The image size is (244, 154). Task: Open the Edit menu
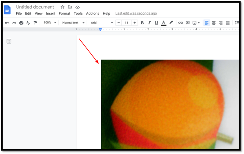28,14
